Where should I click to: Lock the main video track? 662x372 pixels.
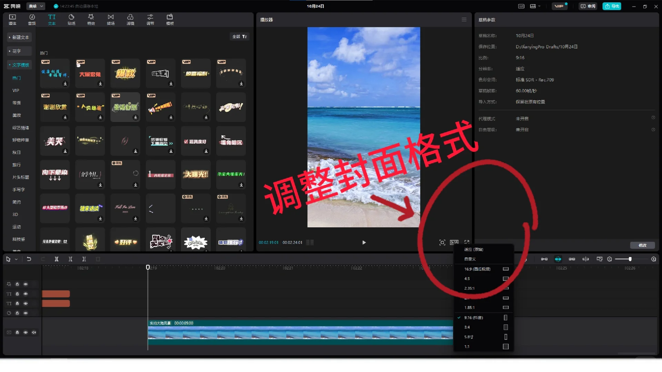[x=17, y=332]
